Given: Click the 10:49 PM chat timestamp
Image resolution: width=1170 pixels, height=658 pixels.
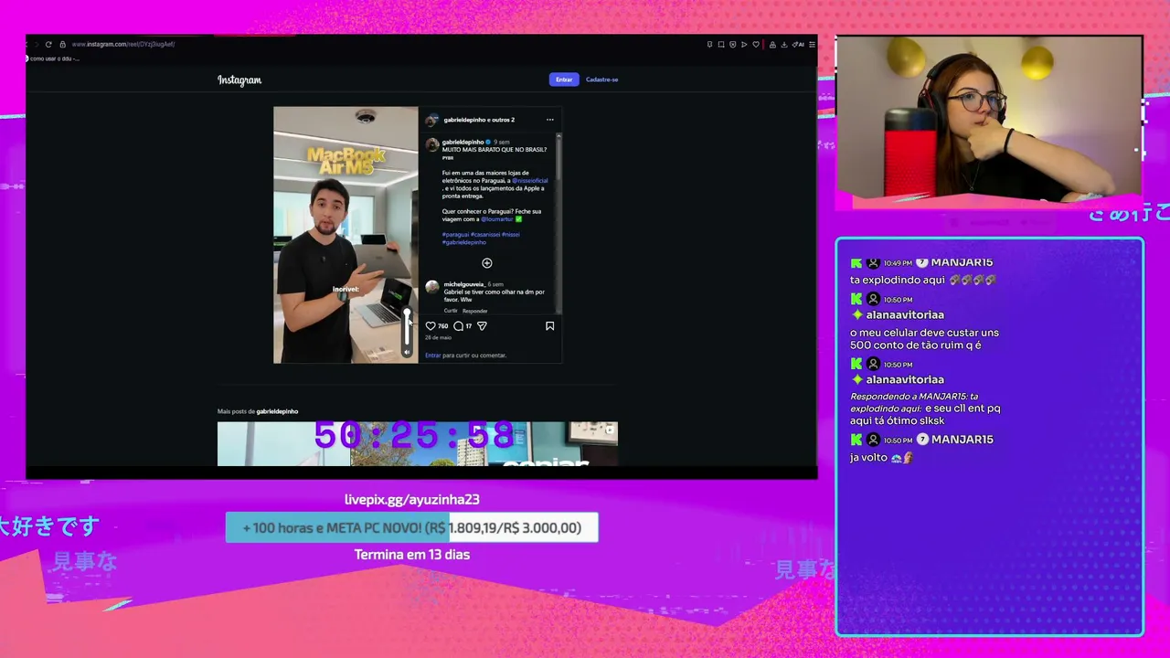Looking at the screenshot, I should point(899,263).
